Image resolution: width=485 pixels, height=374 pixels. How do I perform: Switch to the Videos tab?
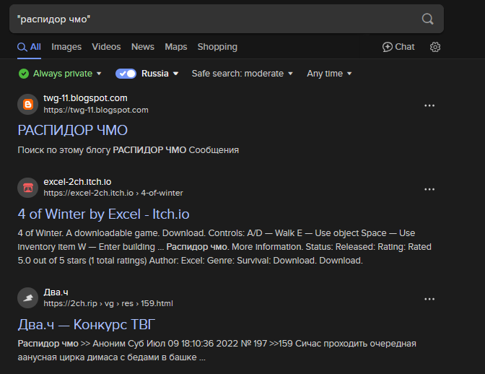(106, 47)
